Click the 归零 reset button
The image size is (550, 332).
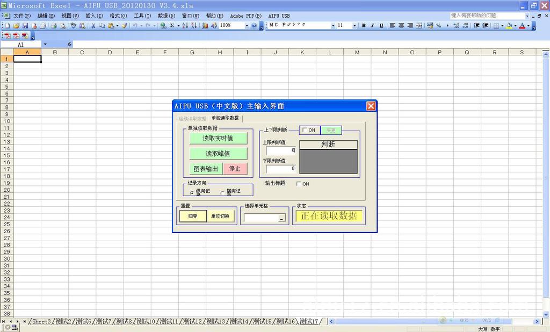coord(193,216)
